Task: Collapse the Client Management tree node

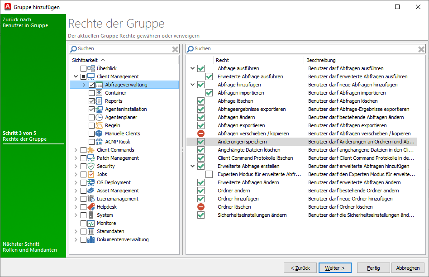Action: click(76, 76)
